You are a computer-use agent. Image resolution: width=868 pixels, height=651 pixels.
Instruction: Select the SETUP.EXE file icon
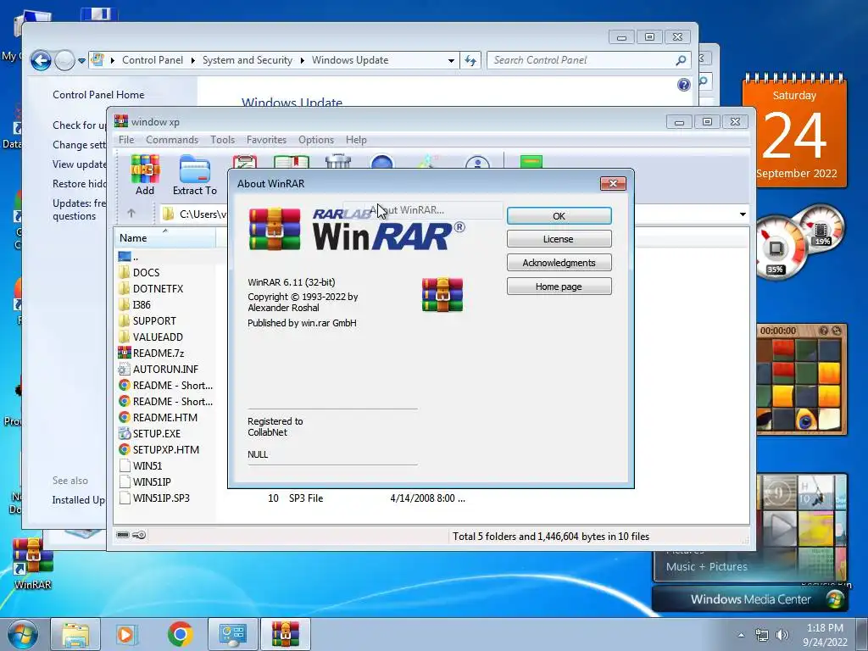tap(124, 433)
